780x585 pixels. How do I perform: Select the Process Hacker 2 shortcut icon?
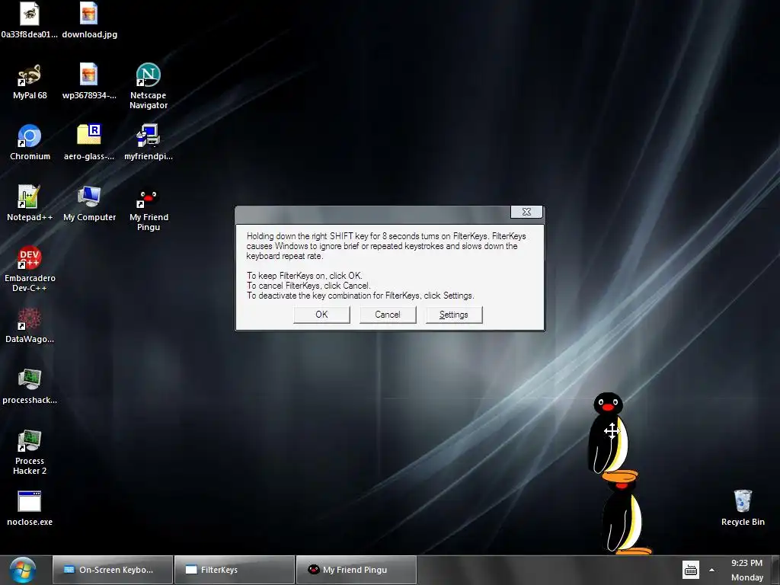click(30, 440)
